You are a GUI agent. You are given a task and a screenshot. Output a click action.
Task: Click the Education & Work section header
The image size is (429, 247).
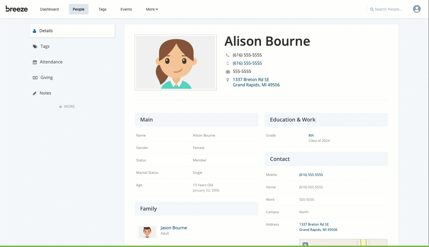tap(326, 120)
